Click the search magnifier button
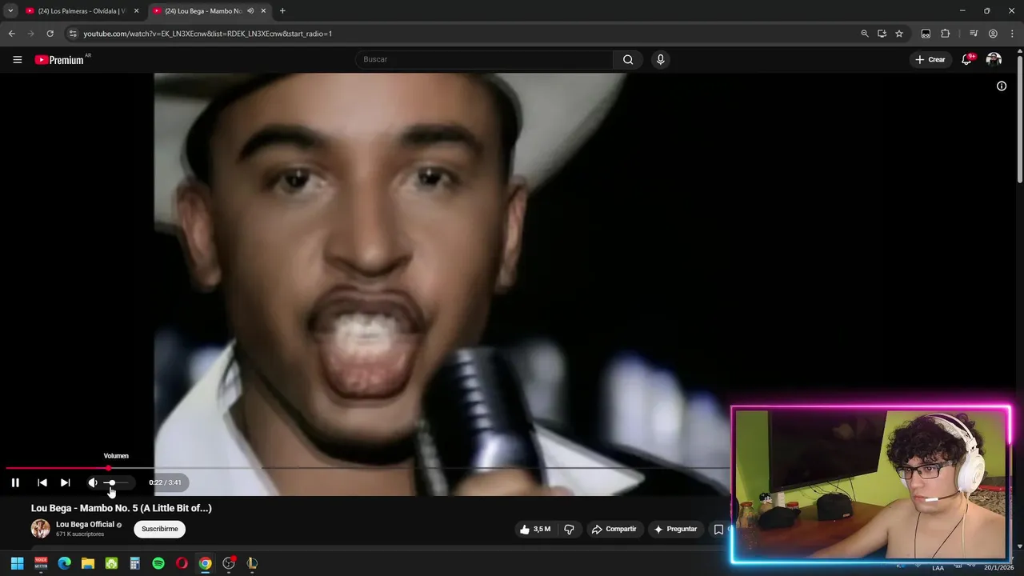The image size is (1024, 576). pos(628,59)
